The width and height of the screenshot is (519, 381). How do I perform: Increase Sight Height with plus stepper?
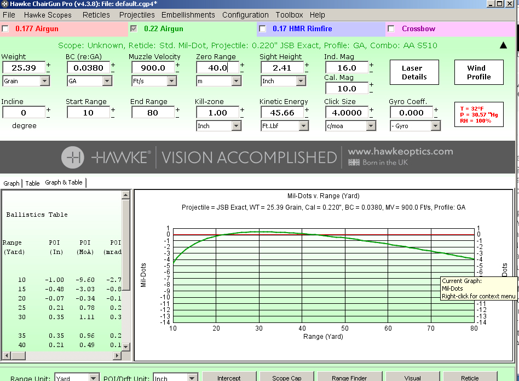[307, 65]
